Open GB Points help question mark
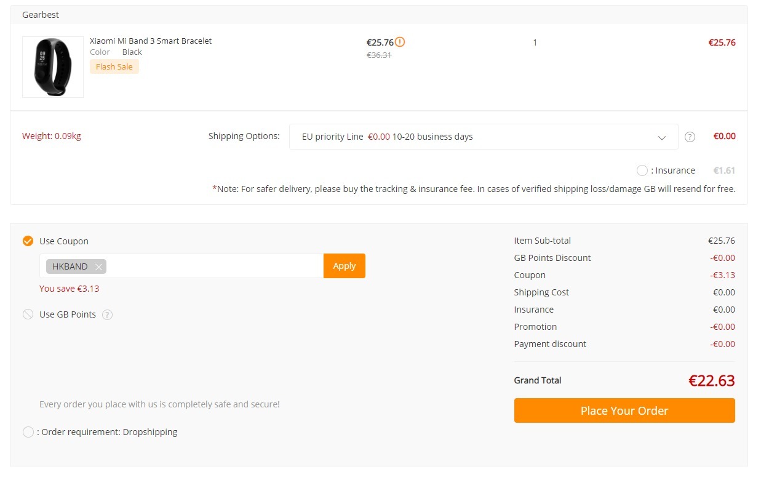 [x=107, y=314]
